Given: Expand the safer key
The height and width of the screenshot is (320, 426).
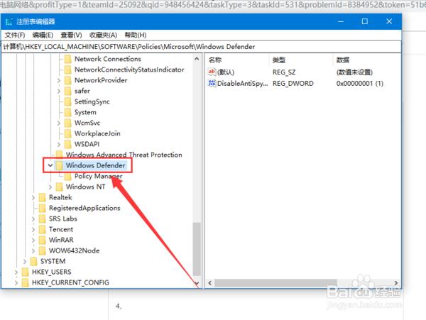Looking at the screenshot, I should (x=59, y=91).
